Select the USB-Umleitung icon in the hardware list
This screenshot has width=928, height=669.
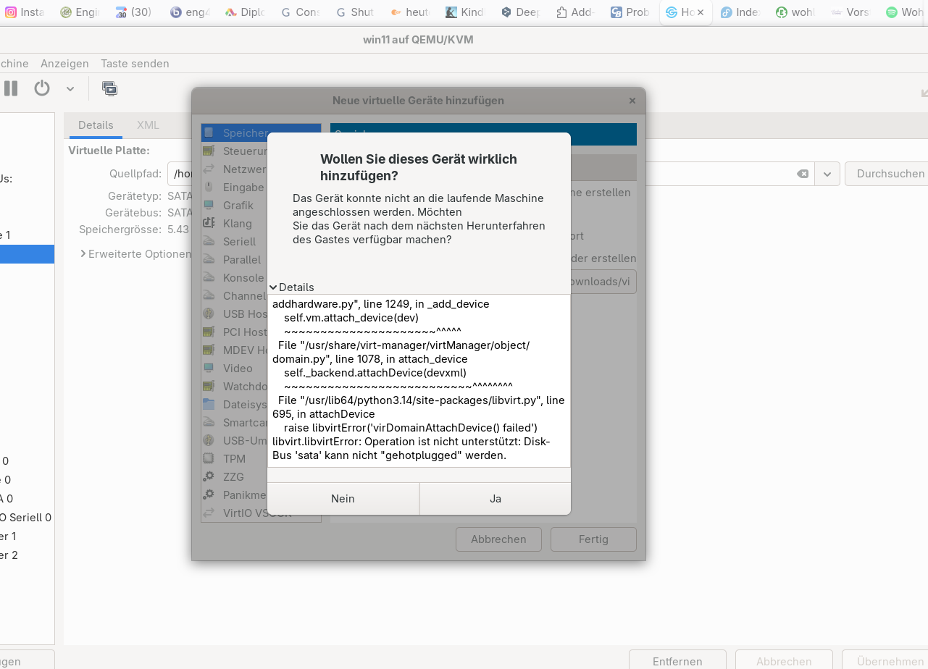[x=209, y=440]
